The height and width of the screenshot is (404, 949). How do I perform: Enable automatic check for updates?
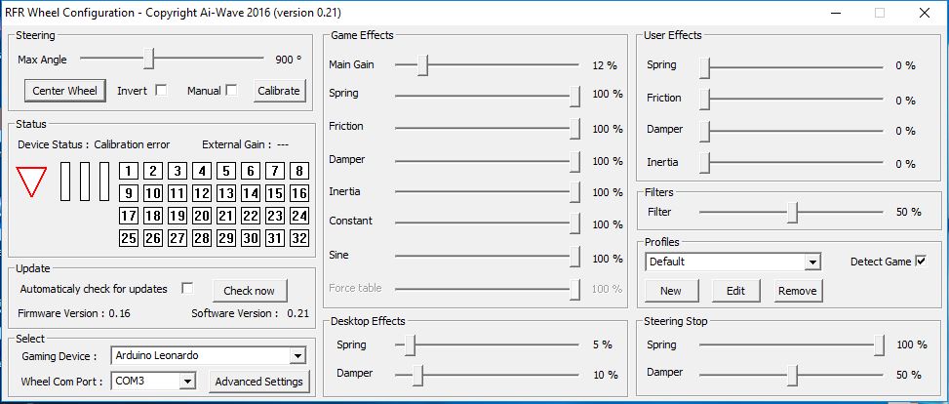tap(188, 289)
